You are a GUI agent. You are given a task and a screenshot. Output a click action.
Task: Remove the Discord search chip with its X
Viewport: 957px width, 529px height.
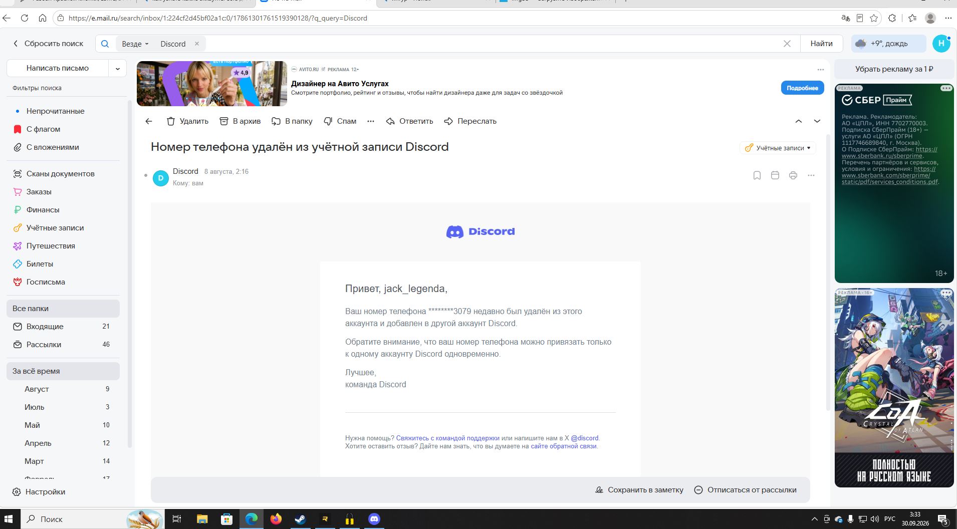tap(197, 44)
